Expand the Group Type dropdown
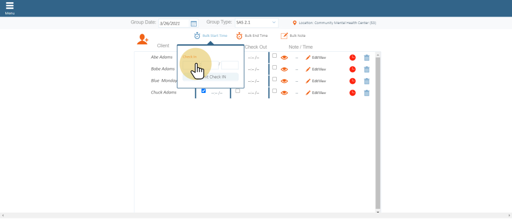 257,23
